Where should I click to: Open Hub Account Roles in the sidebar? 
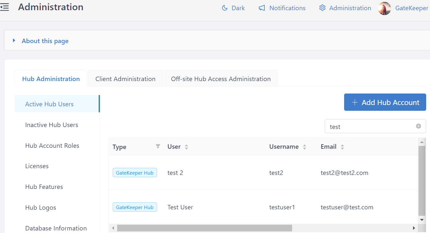52,146
